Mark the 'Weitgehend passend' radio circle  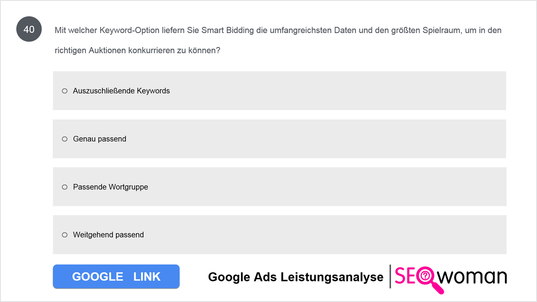64,235
